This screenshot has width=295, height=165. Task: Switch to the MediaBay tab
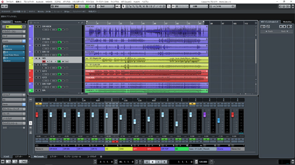tap(287, 22)
